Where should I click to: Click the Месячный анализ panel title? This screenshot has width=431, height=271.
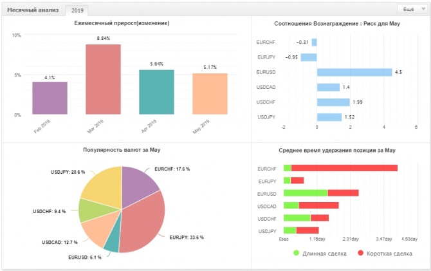[x=33, y=10]
